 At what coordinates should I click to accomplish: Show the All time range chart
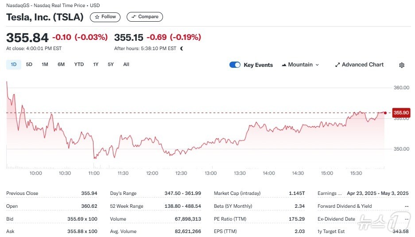click(126, 64)
